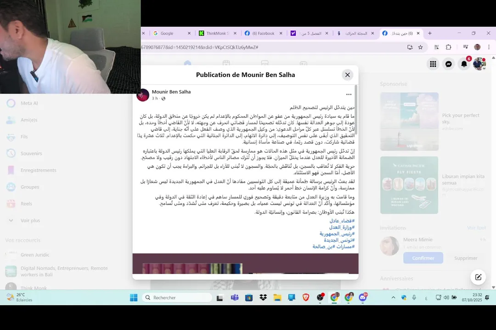Open Green Juridic shortcut
496x330 pixels.
pos(35,254)
